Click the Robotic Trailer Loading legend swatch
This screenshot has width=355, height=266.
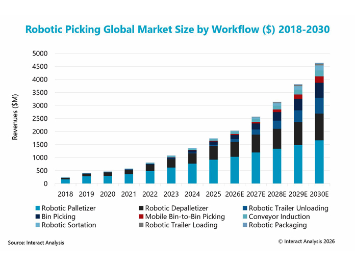(x=141, y=225)
